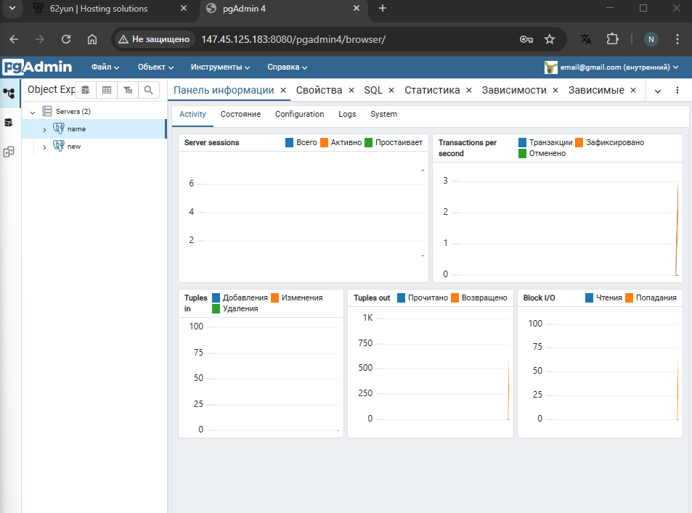This screenshot has height=513, width=692.
Task: Expand the 'name' server node
Action: (x=44, y=129)
